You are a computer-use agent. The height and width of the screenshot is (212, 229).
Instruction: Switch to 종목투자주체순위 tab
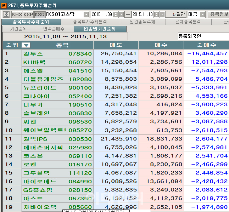31,22
